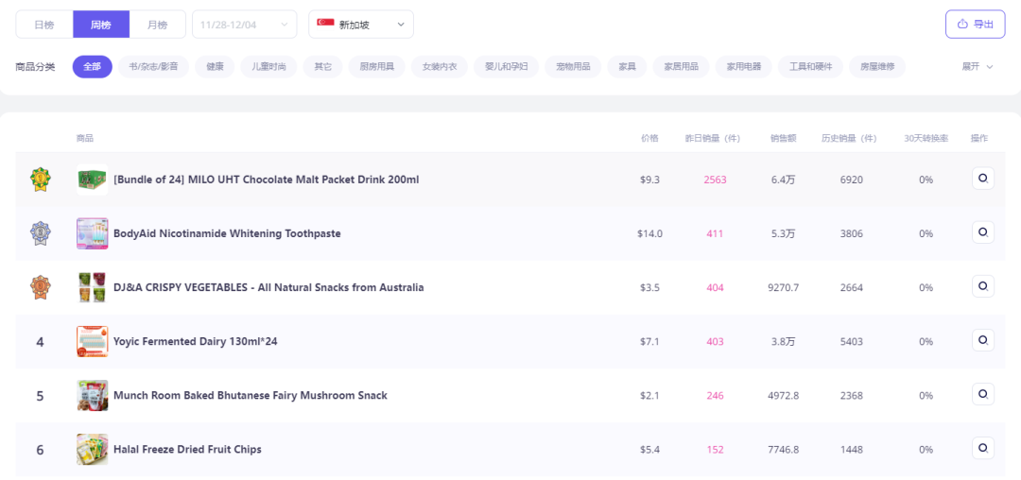The height and width of the screenshot is (480, 1021).
Task: Expand categories with 展开 chevron
Action: [978, 67]
